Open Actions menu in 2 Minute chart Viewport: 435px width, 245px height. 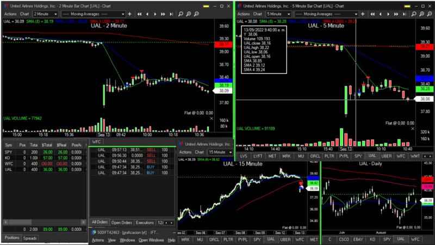tap(10, 13)
